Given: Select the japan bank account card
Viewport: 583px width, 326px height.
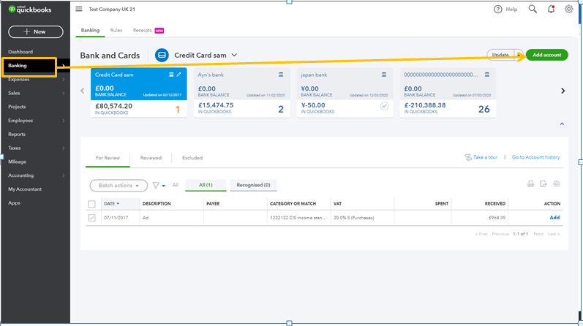Looking at the screenshot, I should [343, 93].
